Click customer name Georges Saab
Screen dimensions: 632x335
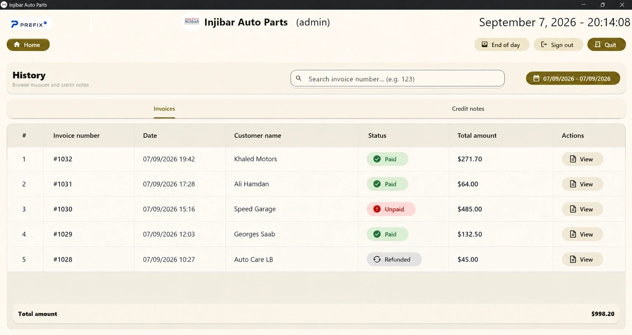click(254, 234)
